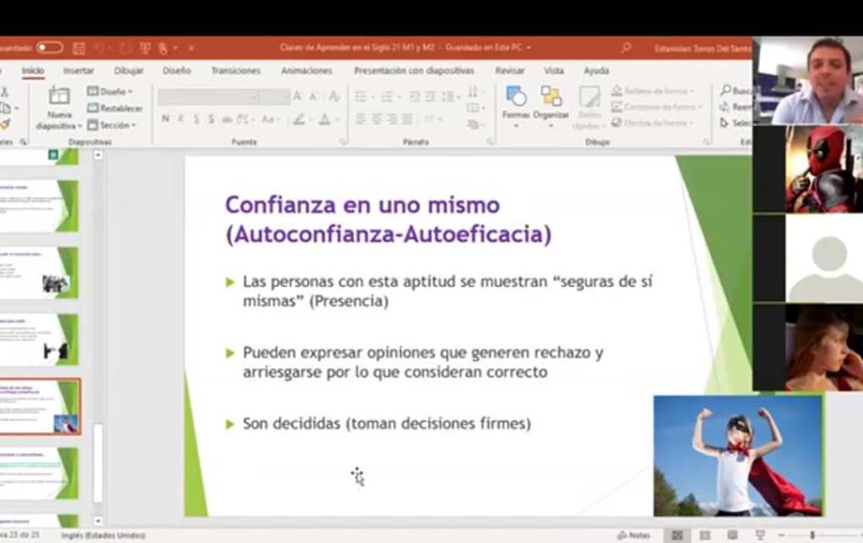The height and width of the screenshot is (543, 863).
Task: Click the title bar search magnifier icon
Action: point(625,48)
